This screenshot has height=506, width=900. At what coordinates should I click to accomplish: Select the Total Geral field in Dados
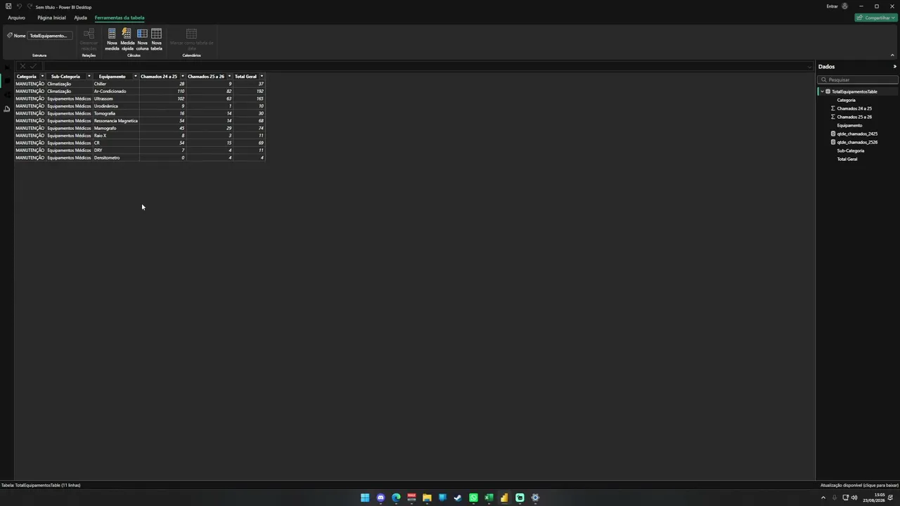coord(847,159)
